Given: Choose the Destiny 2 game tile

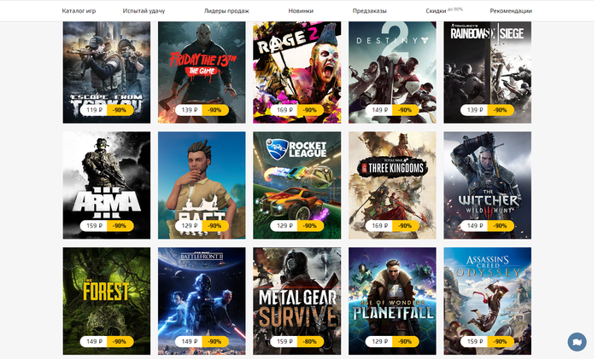Looking at the screenshot, I should [x=392, y=72].
